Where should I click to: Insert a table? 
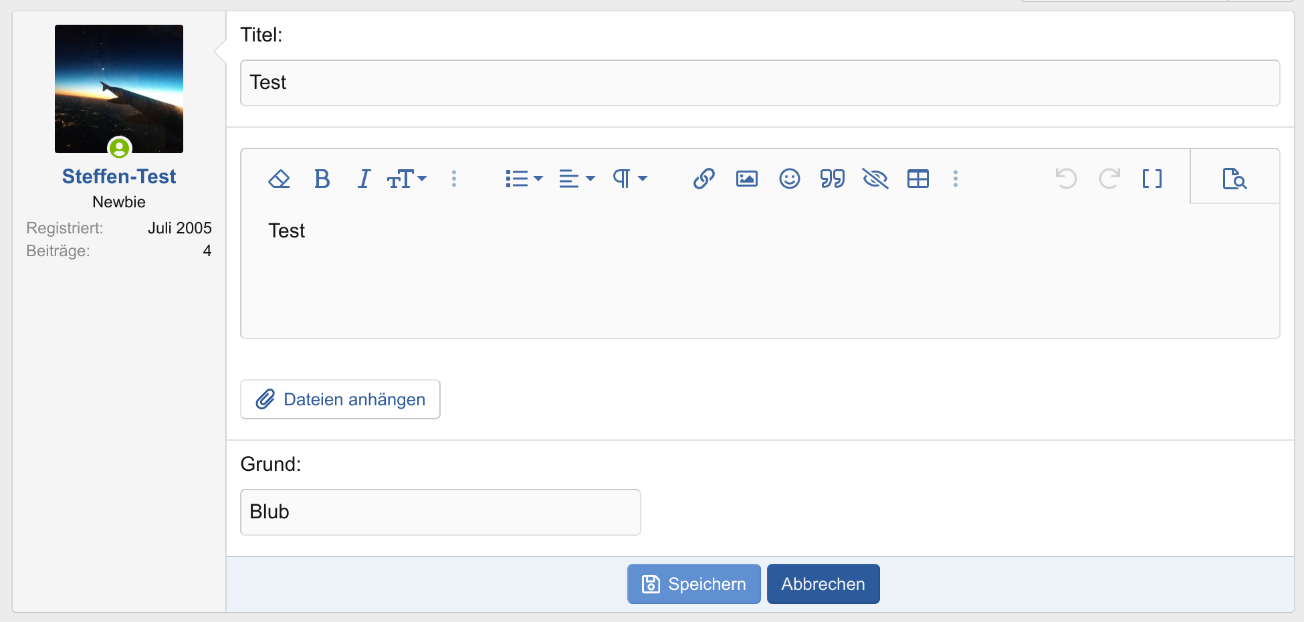(917, 179)
